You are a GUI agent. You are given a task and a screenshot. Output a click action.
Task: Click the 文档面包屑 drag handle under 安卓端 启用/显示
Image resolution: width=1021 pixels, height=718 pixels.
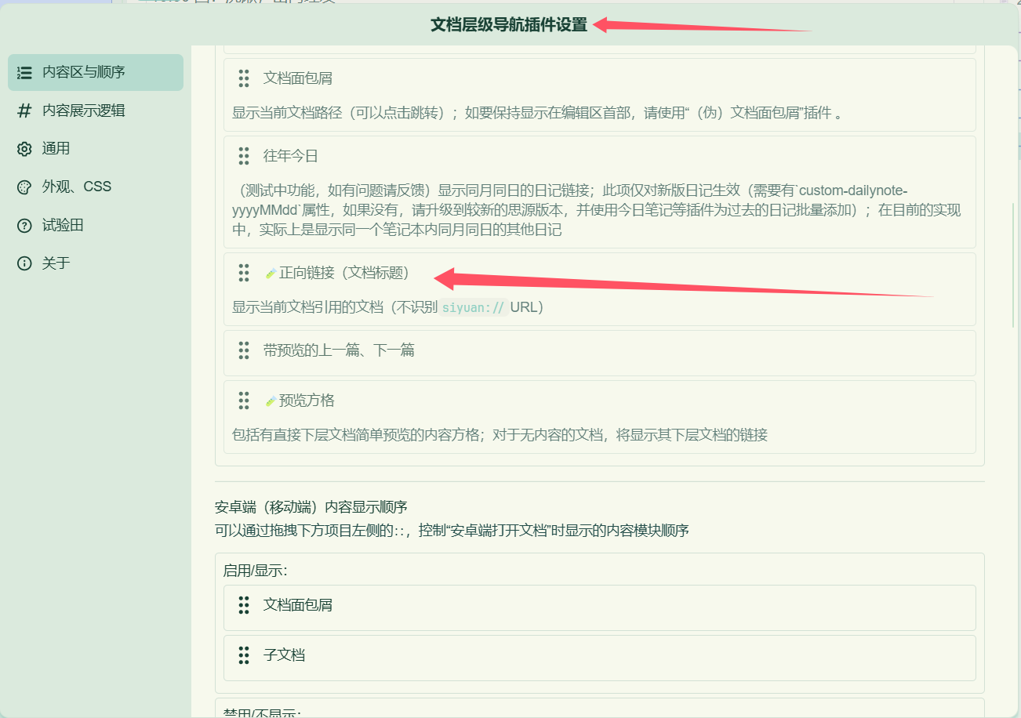click(x=244, y=605)
